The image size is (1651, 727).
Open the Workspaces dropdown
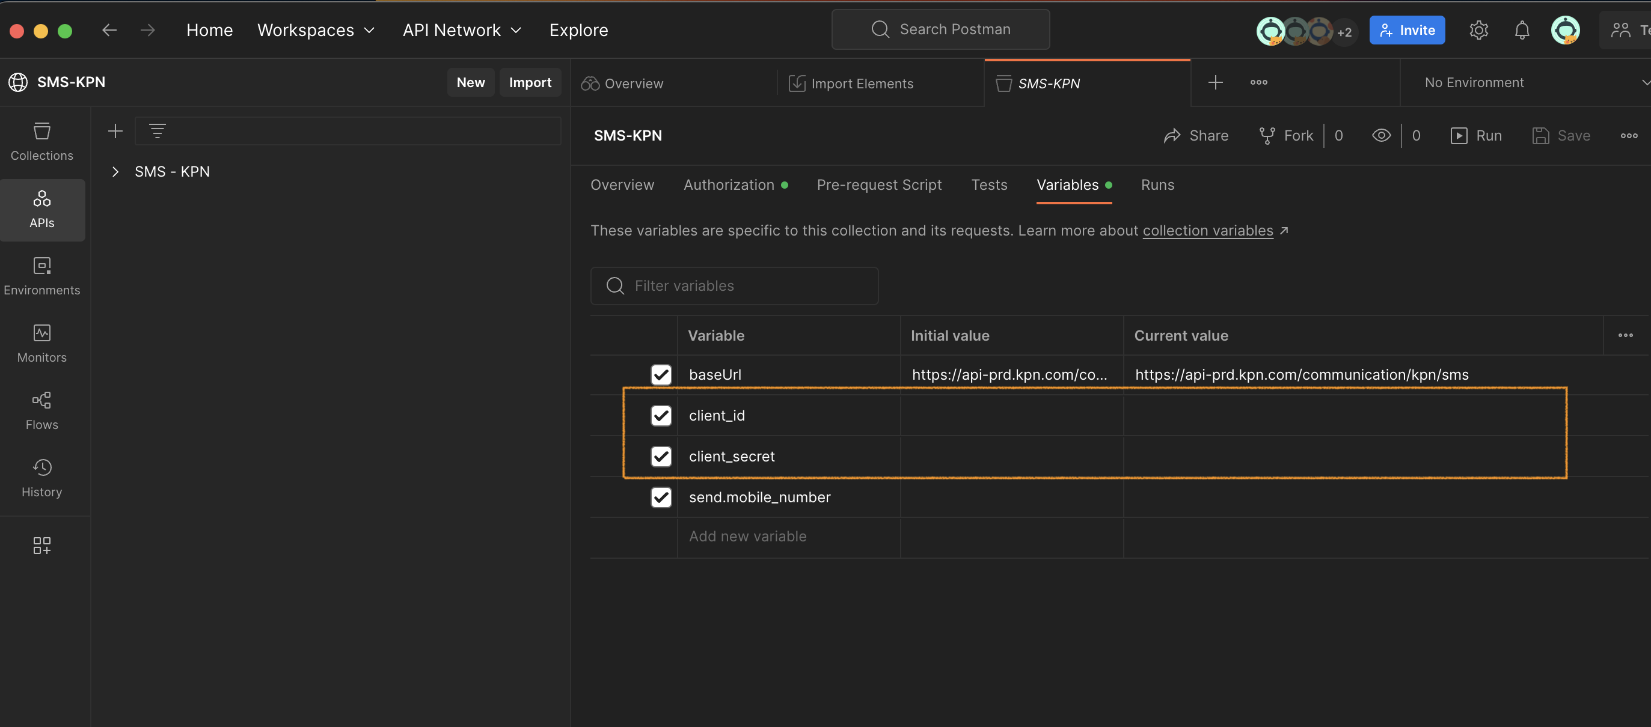tap(316, 30)
